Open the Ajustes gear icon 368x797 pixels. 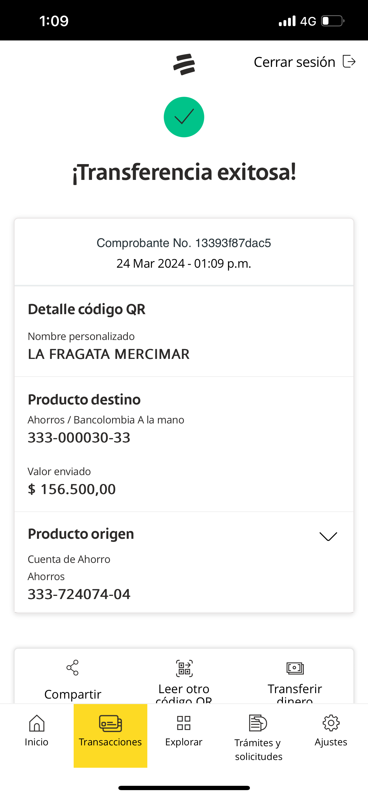[331, 723]
